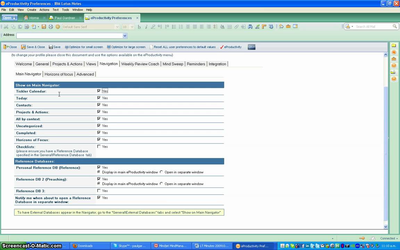Click Save & Close action button
This screenshot has width=400, height=250.
coord(33,47)
